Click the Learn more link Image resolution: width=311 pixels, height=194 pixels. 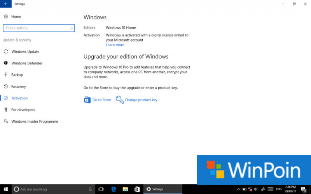coord(115,45)
